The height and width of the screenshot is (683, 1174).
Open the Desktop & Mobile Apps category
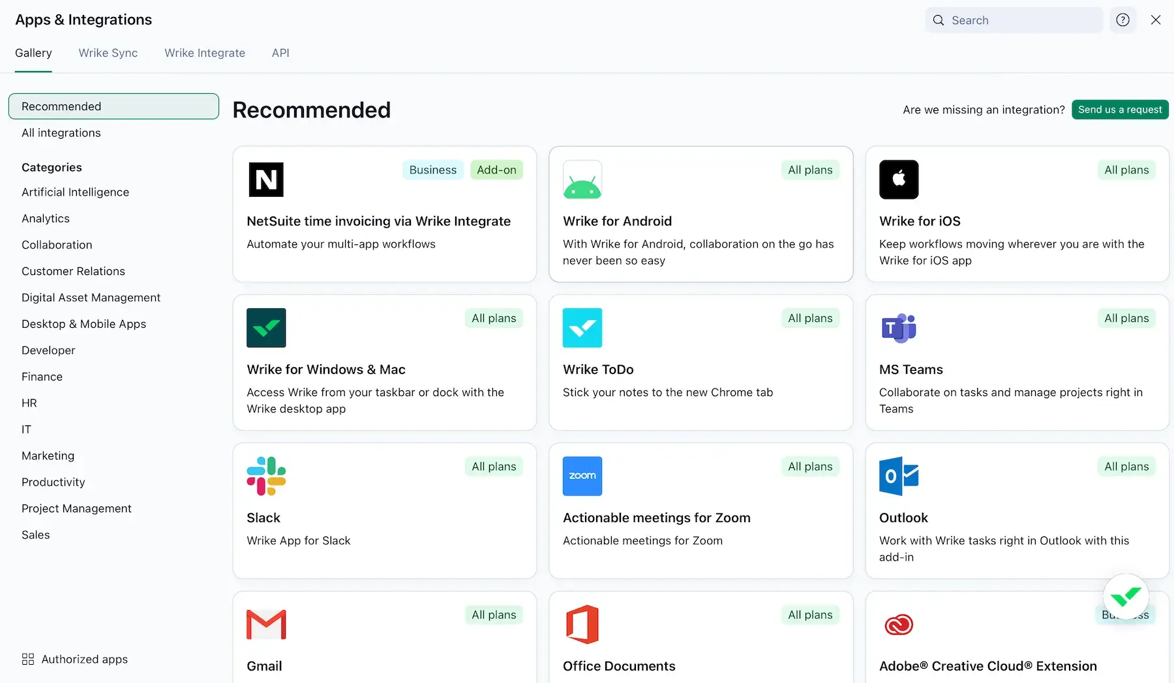point(83,324)
